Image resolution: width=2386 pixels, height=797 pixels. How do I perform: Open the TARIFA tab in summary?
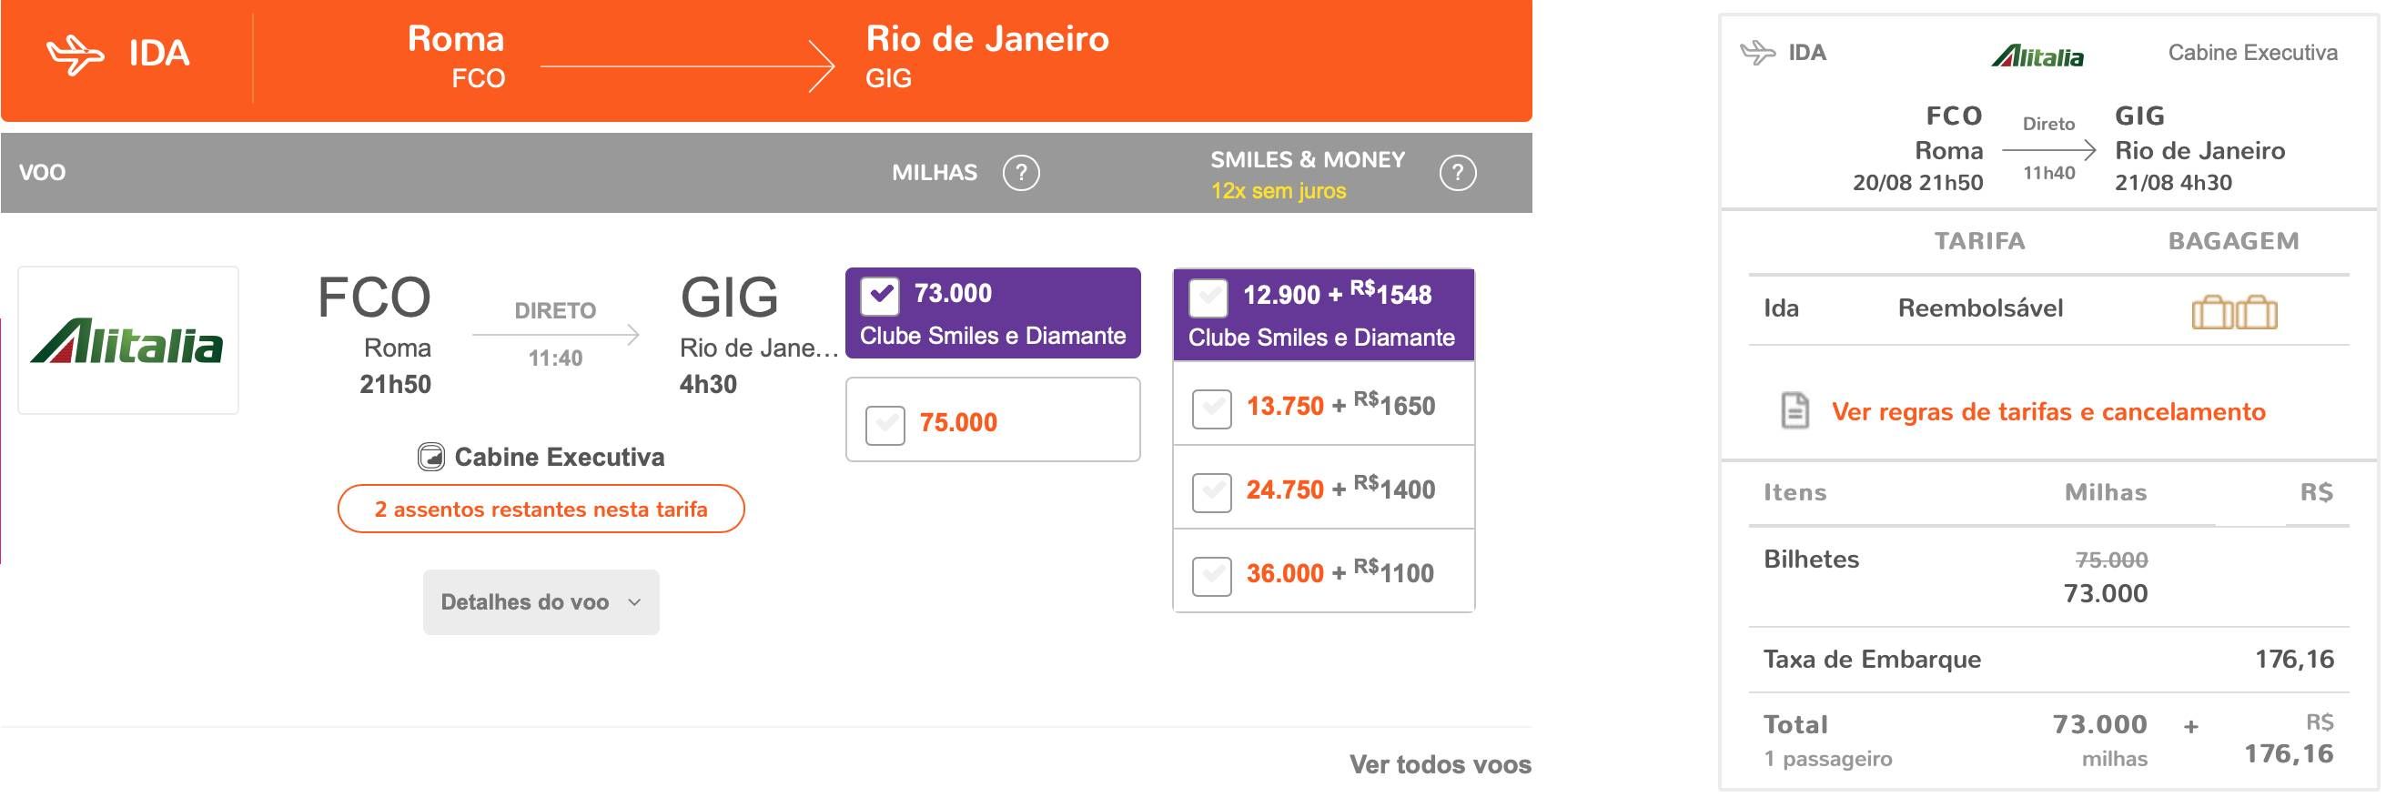coord(1979,241)
